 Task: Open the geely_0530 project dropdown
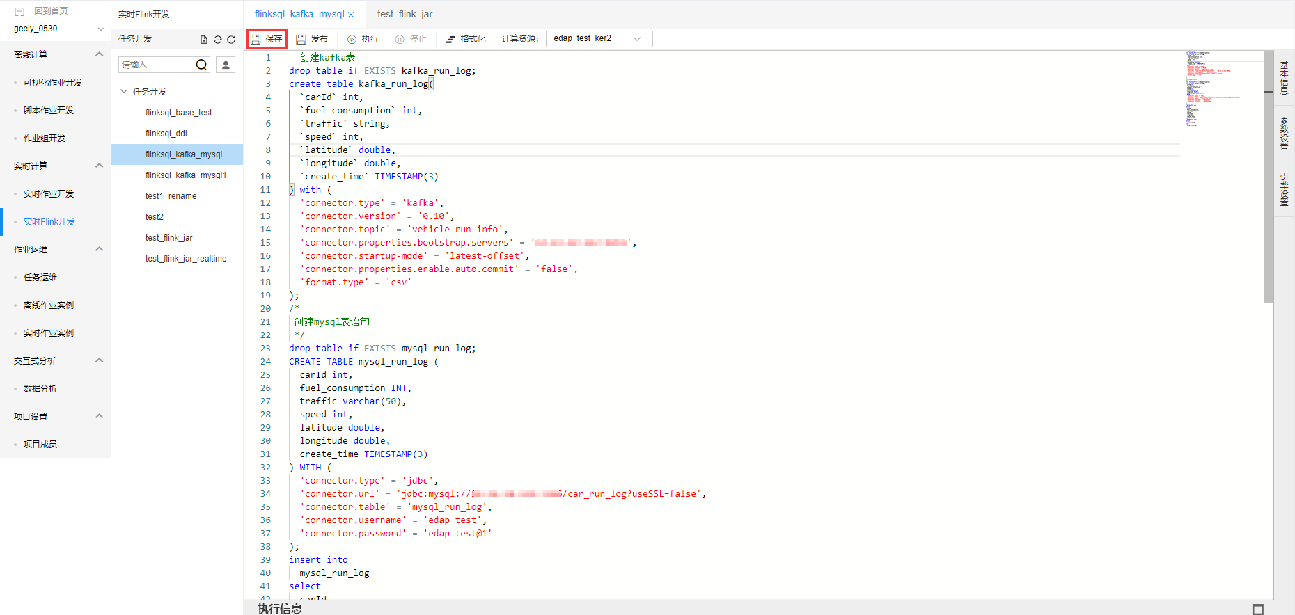pyautogui.click(x=58, y=29)
